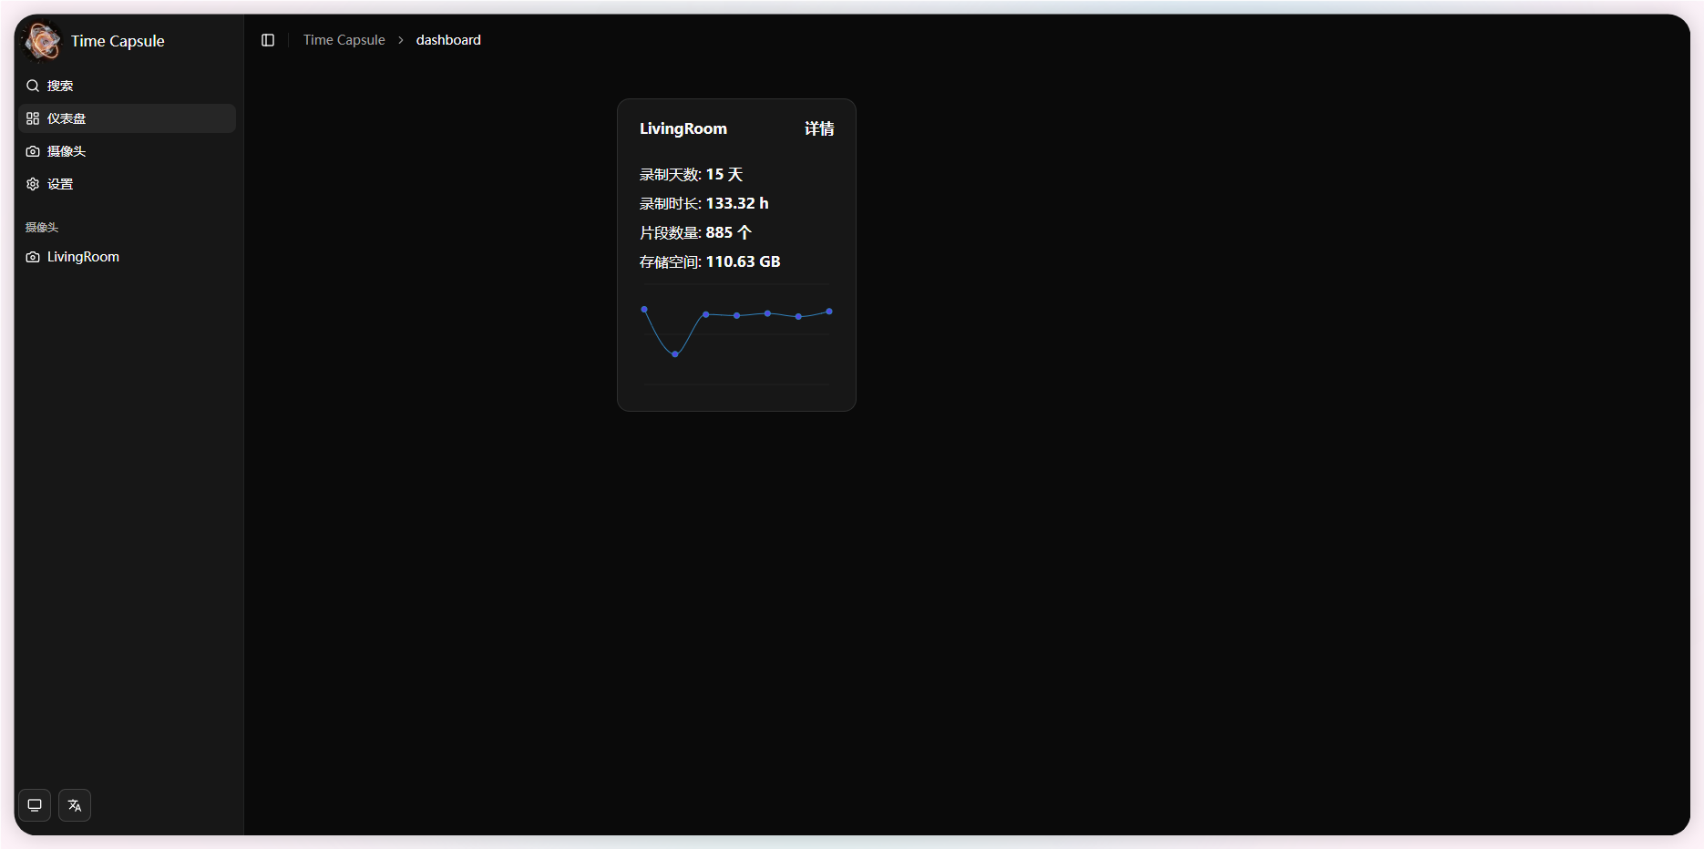Viewport: 1704px width, 849px height.
Task: Select the LivingRoom camera in the sidebar
Action: [x=83, y=257]
